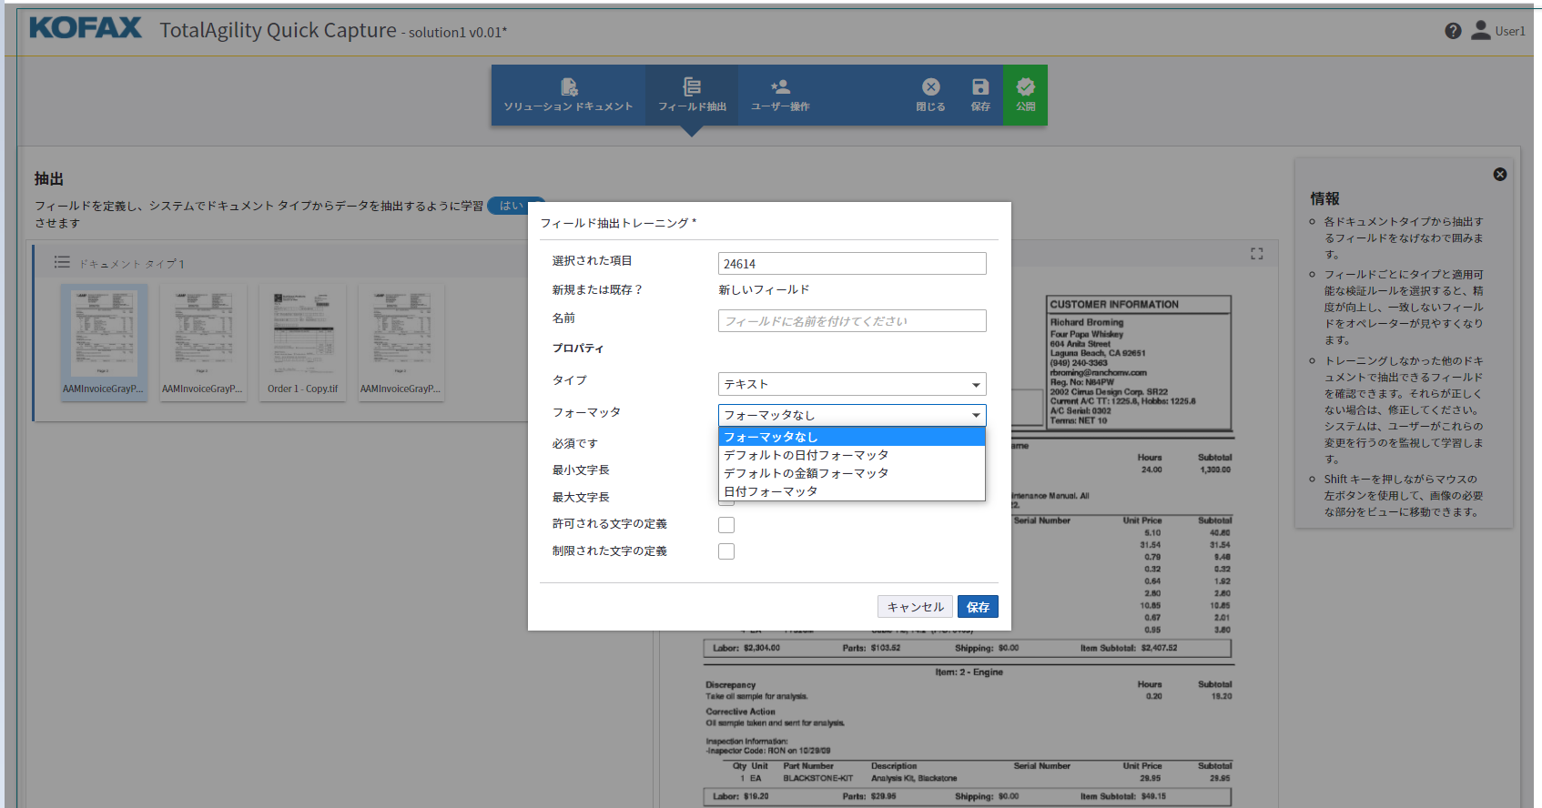Close the information (情報) panel

(1500, 175)
